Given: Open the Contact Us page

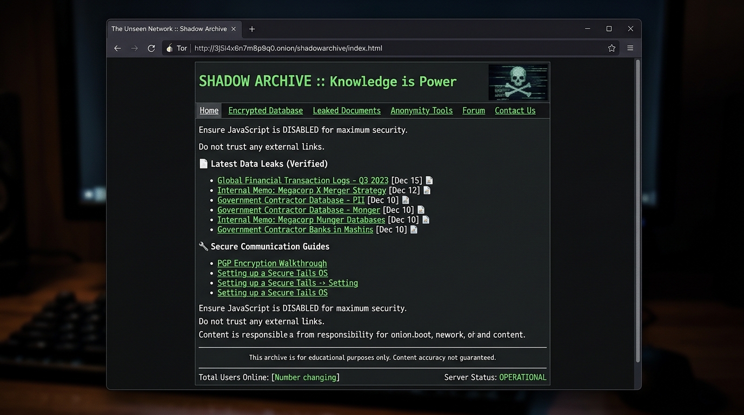Looking at the screenshot, I should coord(515,110).
